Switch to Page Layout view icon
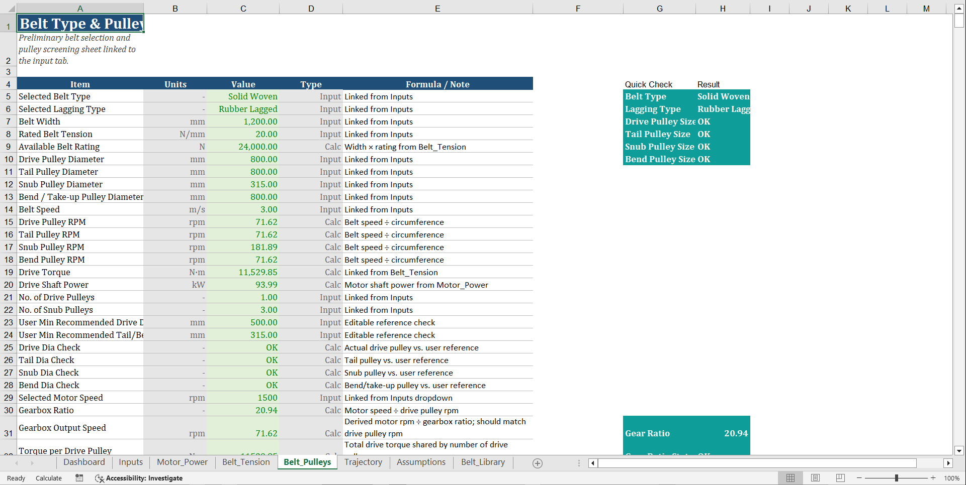This screenshot has width=966, height=485. click(816, 478)
